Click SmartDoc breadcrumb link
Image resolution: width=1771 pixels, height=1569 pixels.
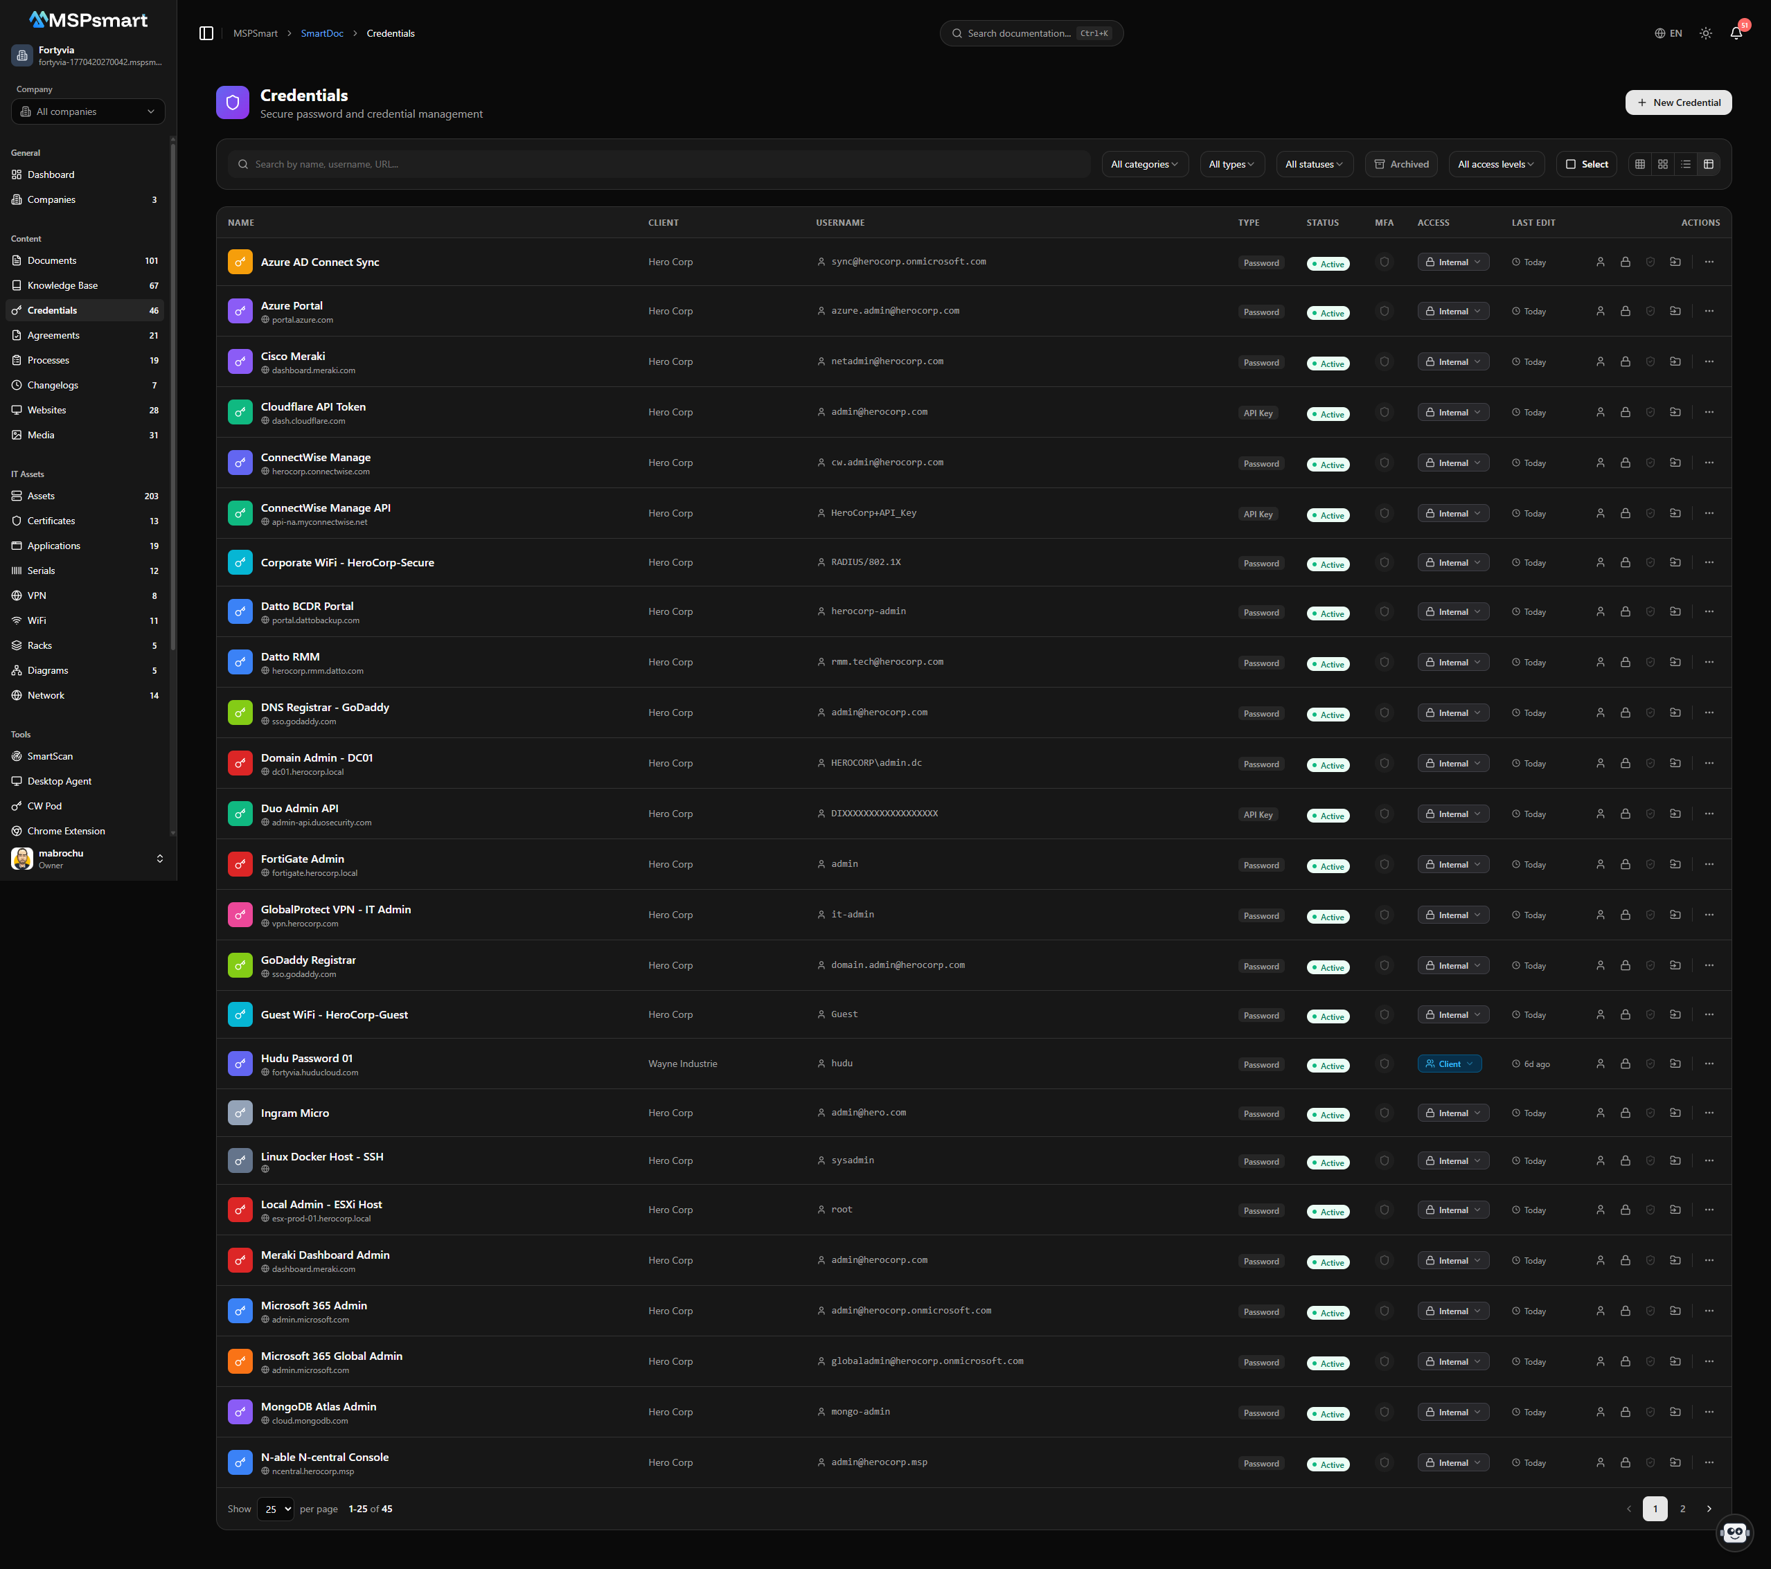(321, 33)
